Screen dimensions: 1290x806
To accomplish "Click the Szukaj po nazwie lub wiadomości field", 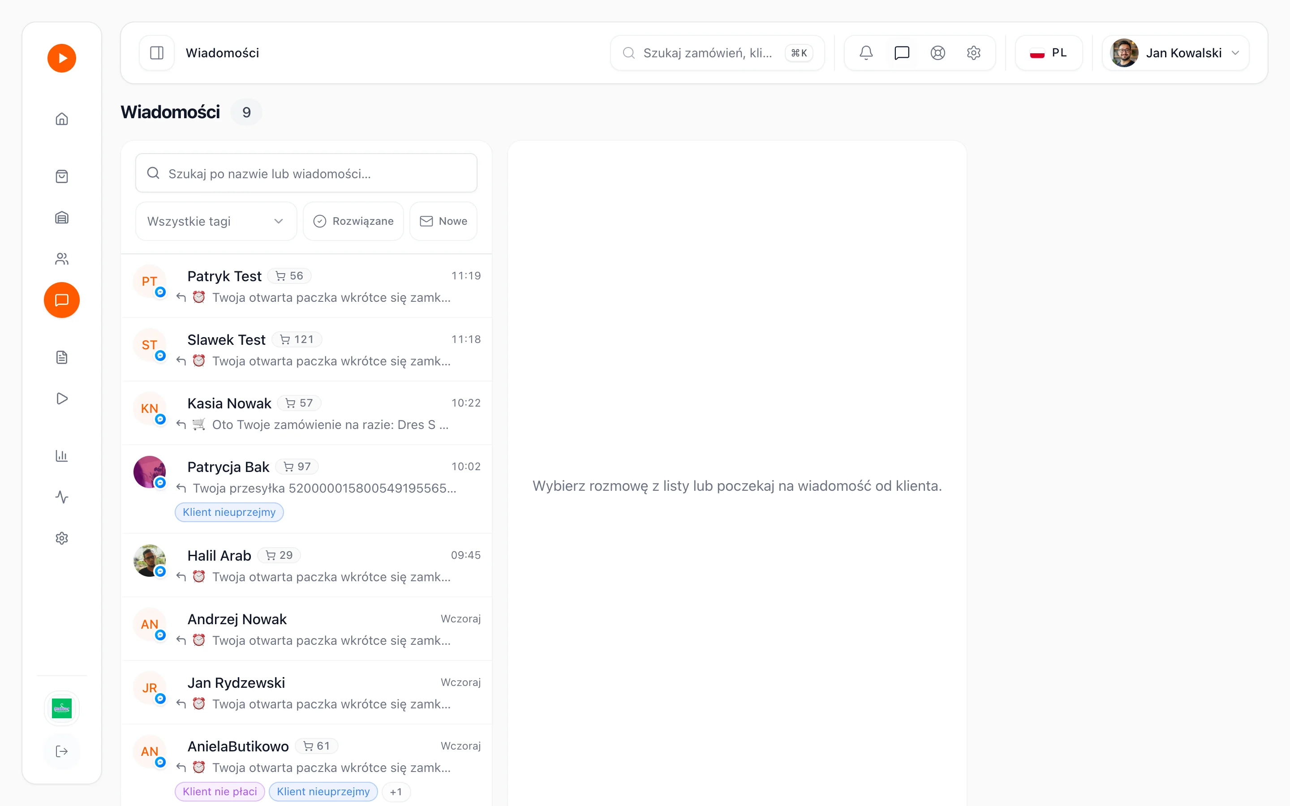I will [306, 173].
